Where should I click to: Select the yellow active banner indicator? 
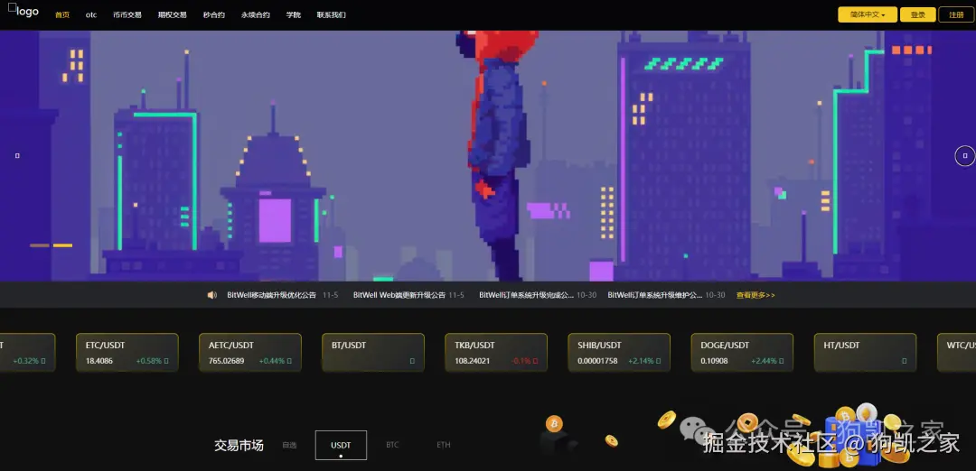coord(62,245)
